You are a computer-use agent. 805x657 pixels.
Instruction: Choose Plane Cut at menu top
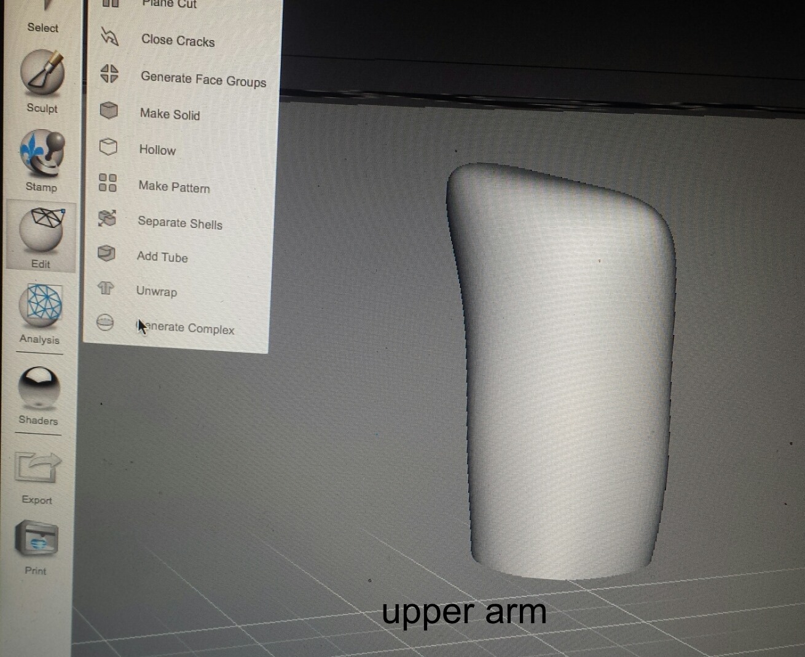pos(169,4)
